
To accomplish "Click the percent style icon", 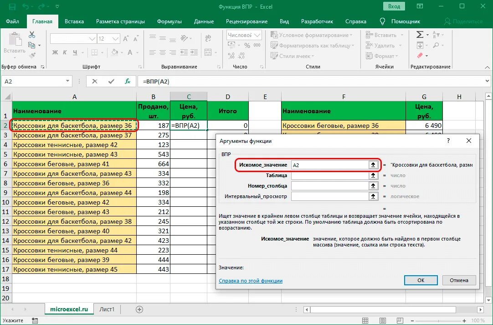I will click(x=247, y=46).
